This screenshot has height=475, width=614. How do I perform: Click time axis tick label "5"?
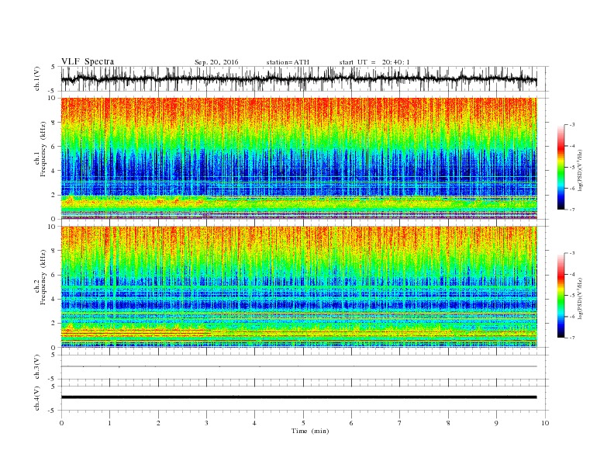click(x=303, y=423)
